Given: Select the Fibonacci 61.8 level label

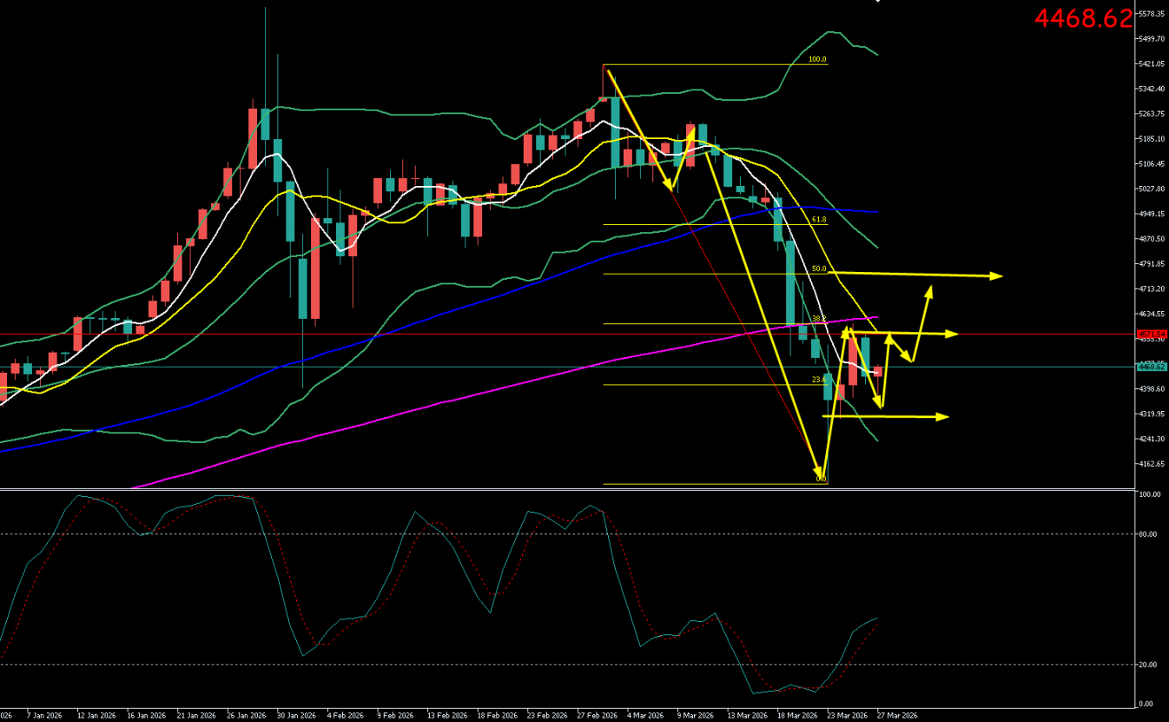Looking at the screenshot, I should (x=818, y=220).
